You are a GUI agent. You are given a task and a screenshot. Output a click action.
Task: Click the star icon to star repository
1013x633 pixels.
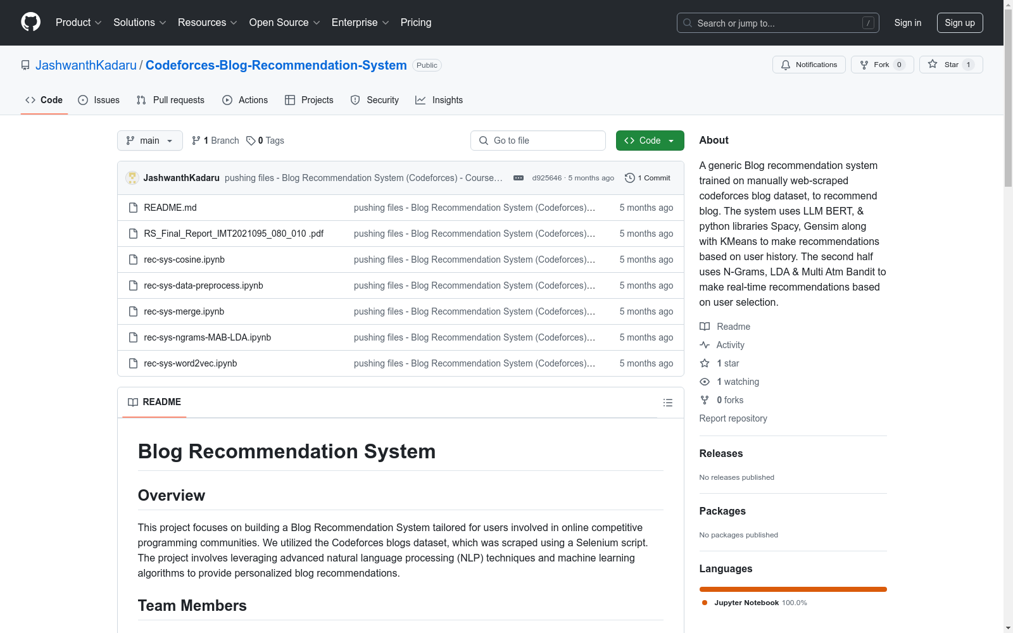tap(933, 64)
